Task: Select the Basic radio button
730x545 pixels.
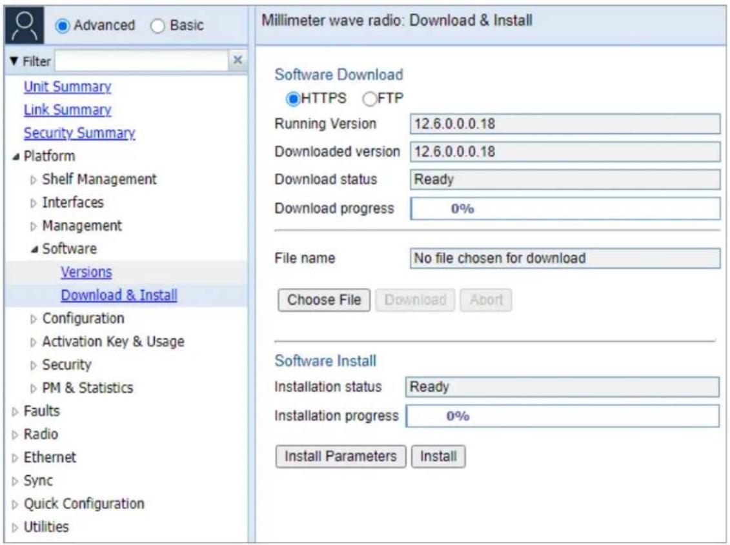Action: coord(158,26)
